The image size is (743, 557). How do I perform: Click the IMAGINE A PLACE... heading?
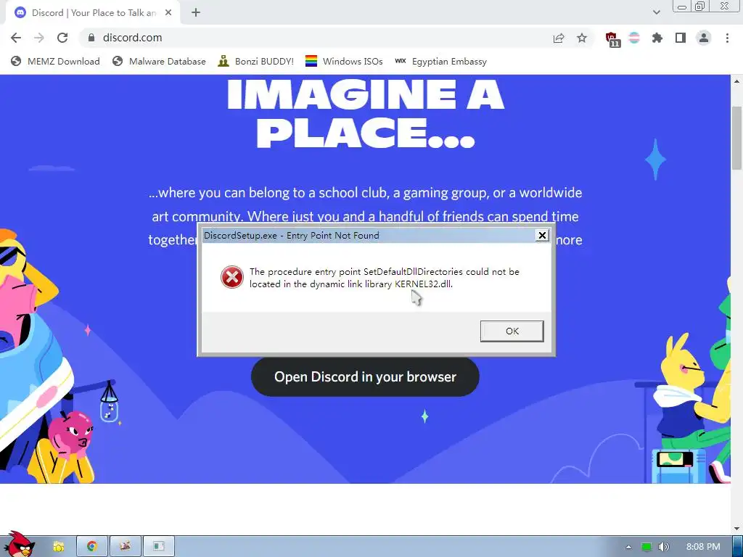[366, 114]
